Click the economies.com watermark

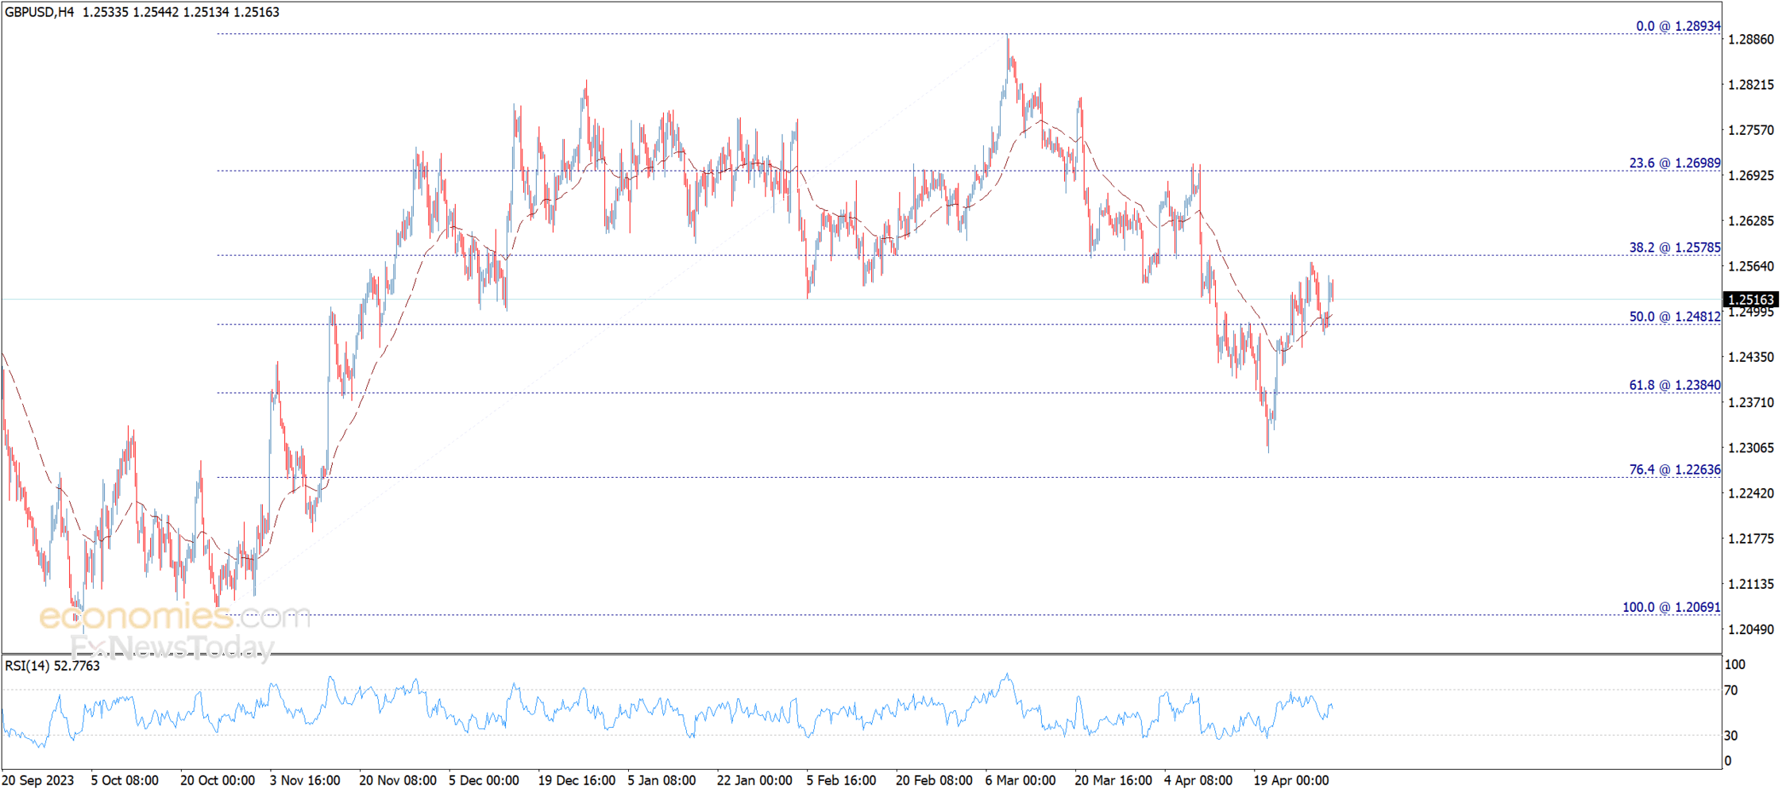(x=175, y=616)
